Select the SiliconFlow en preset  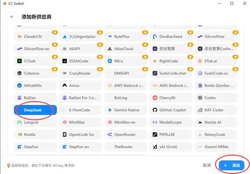pyautogui.click(x=35, y=49)
